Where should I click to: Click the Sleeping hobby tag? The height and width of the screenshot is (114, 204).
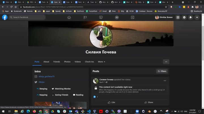pos(42,89)
